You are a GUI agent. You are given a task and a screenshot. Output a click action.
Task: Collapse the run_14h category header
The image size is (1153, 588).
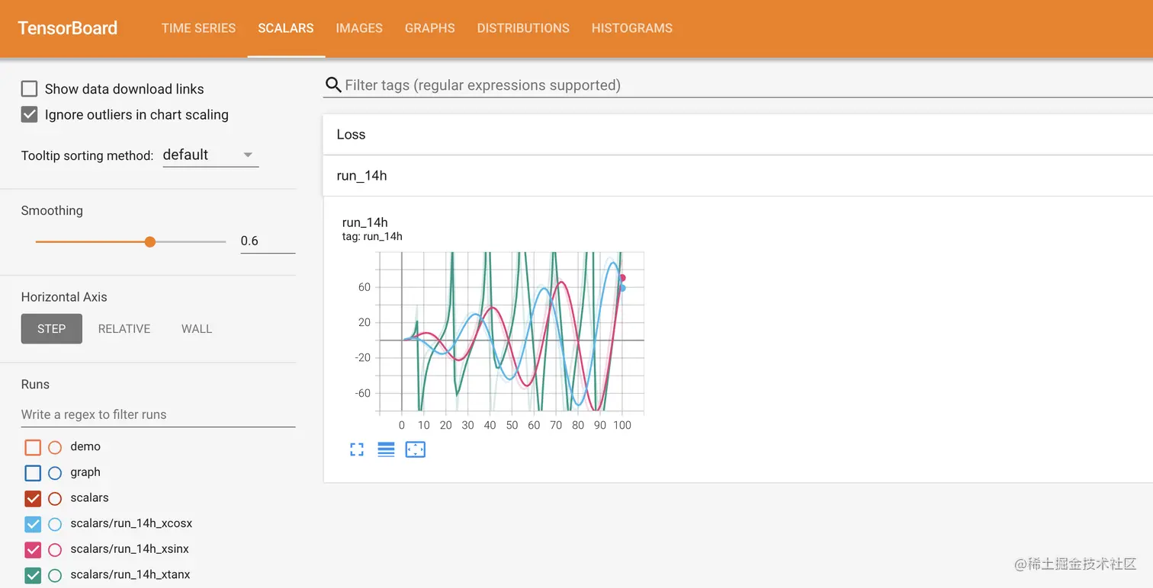(x=737, y=176)
